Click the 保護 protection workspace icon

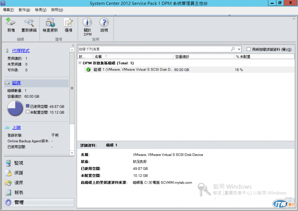(x=8, y=173)
